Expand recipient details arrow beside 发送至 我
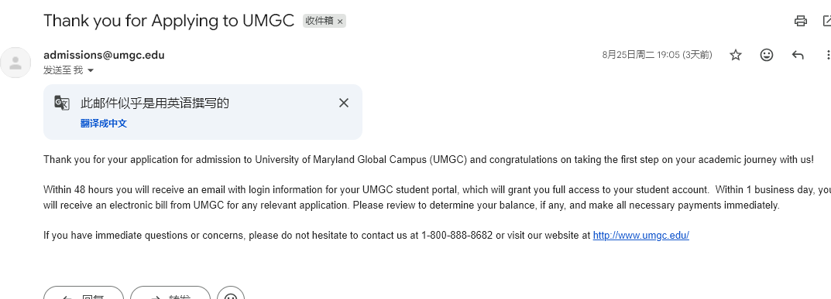 (90, 70)
